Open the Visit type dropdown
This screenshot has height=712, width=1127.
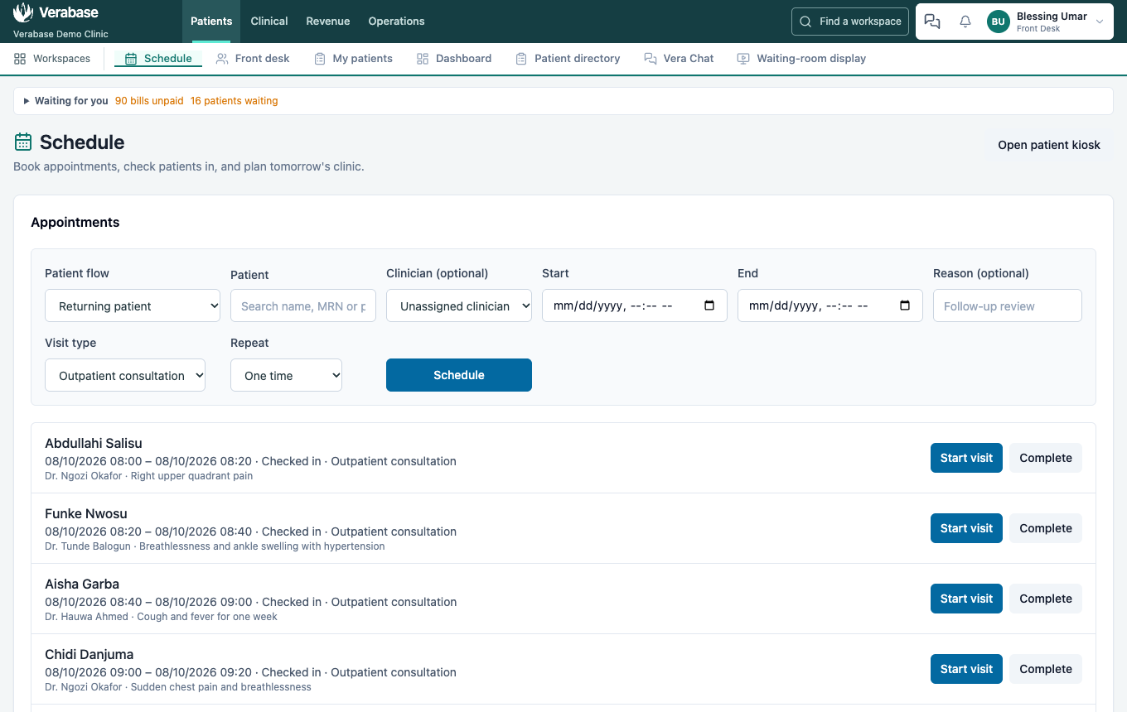(125, 375)
